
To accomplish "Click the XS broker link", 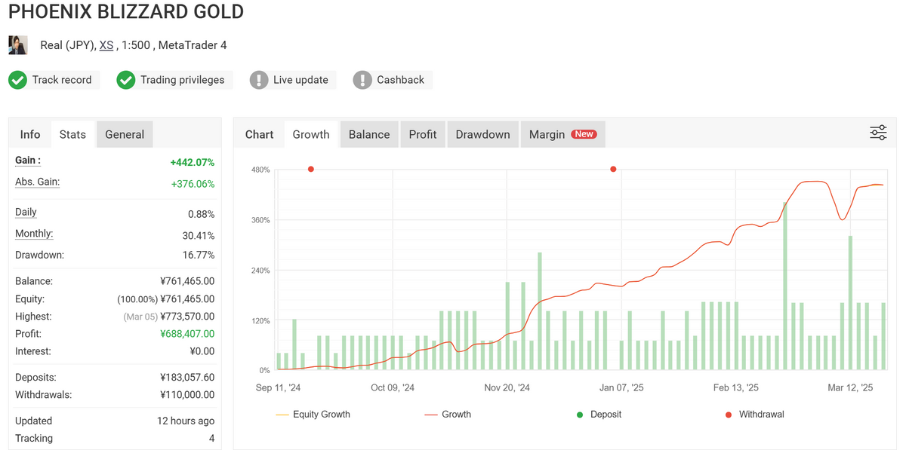I will (x=106, y=45).
